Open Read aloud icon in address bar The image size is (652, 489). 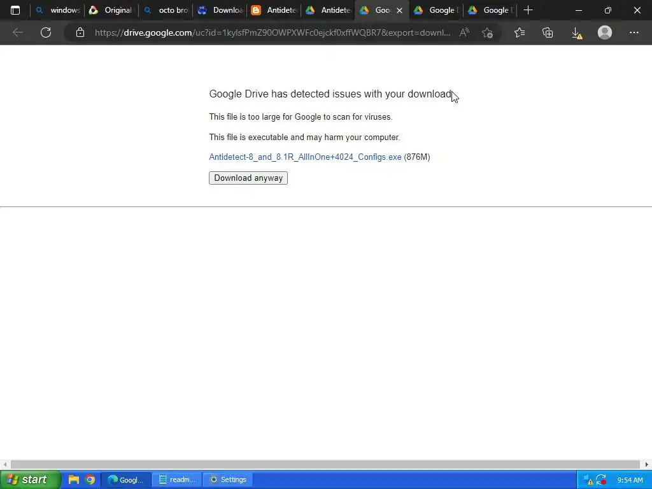(x=464, y=32)
